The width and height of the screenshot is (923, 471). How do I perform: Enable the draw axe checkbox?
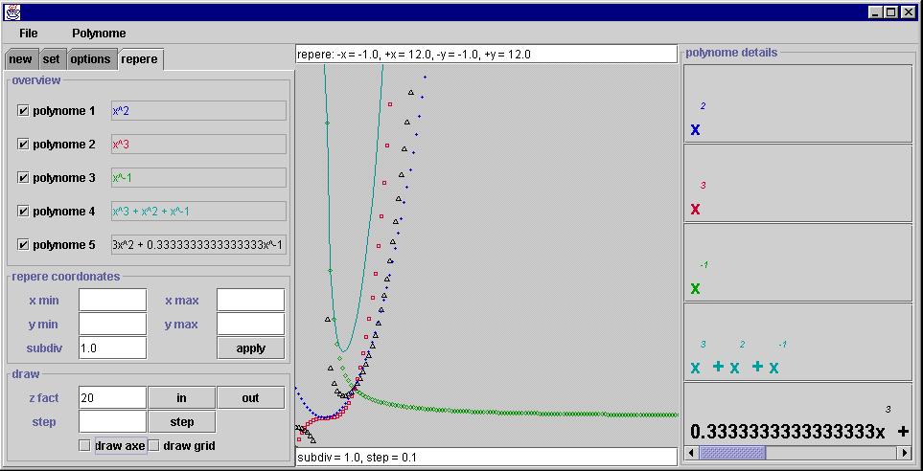coord(85,446)
